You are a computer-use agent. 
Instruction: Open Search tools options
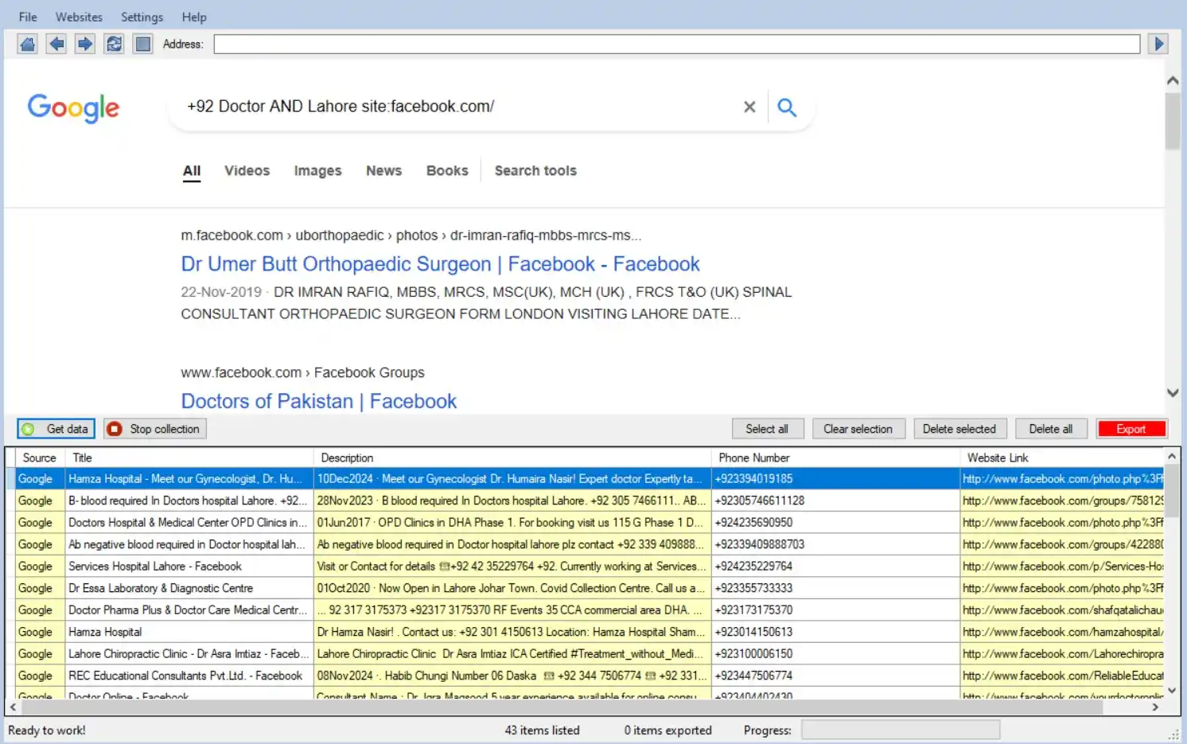[x=535, y=170]
